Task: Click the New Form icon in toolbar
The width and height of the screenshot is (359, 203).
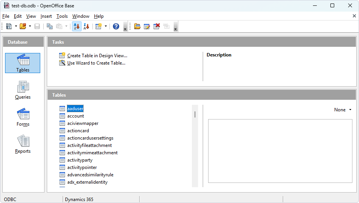Action: pyautogui.click(x=98, y=26)
